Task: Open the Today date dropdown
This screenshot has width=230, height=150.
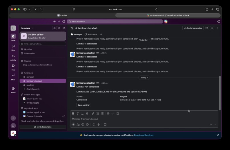Action: click(x=144, y=77)
